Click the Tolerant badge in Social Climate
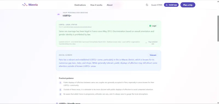This screenshot has height=104, width=219. 153,55
